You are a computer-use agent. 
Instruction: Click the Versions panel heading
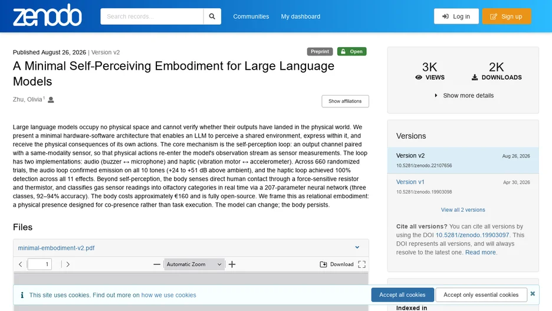411,136
